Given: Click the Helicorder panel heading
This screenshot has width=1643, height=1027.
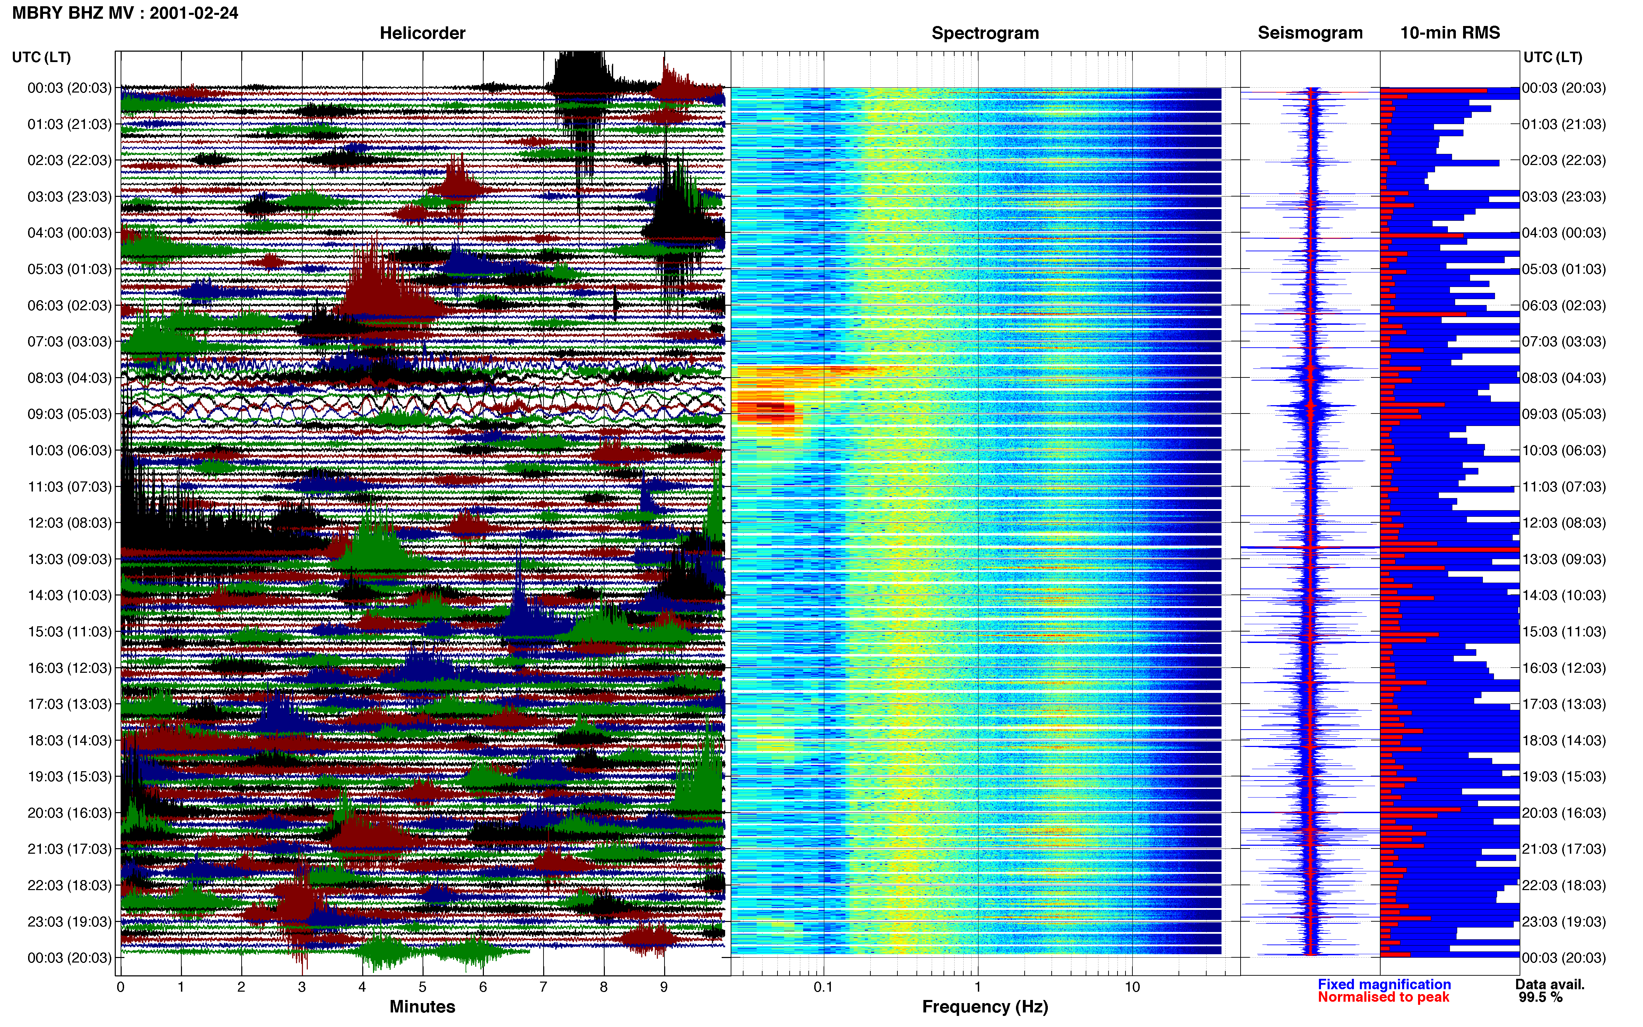Looking at the screenshot, I should click(422, 33).
